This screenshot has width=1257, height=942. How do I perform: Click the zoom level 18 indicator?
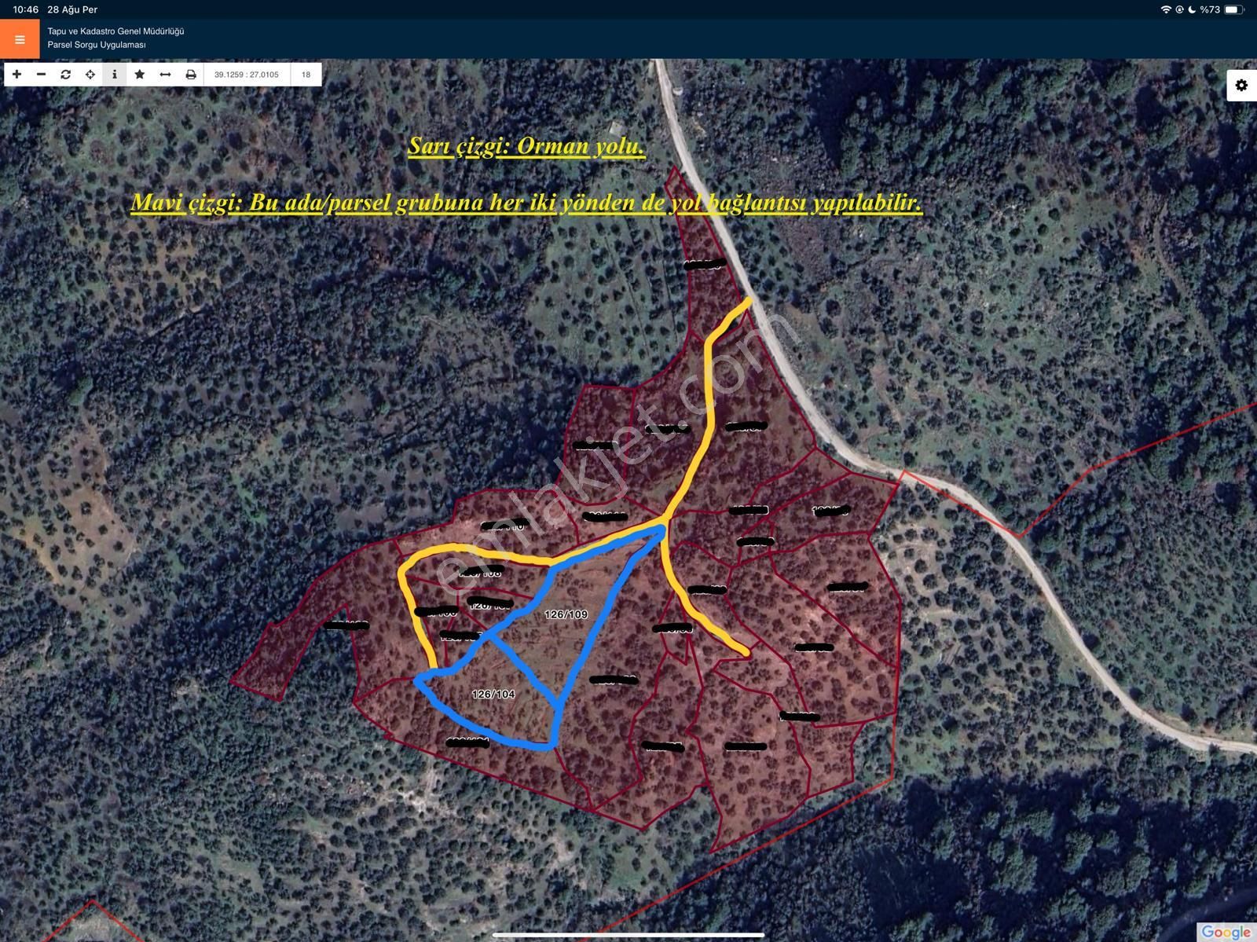click(306, 75)
